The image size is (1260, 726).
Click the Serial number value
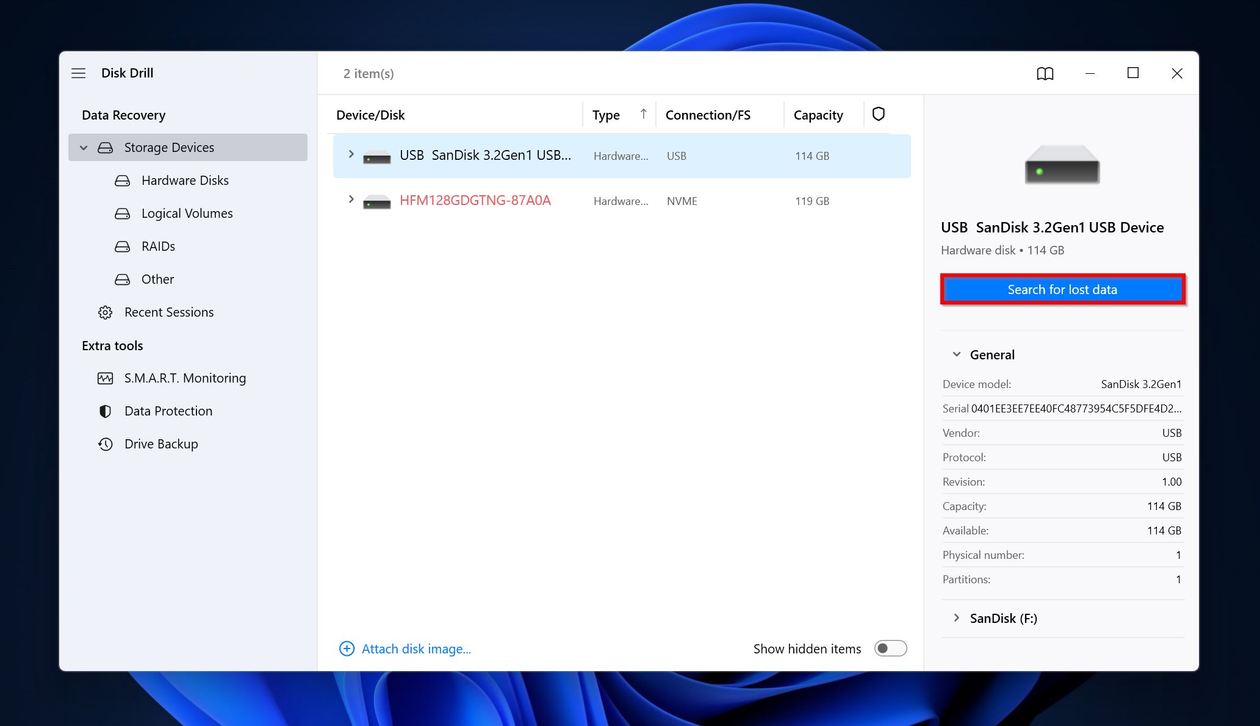click(x=1076, y=408)
